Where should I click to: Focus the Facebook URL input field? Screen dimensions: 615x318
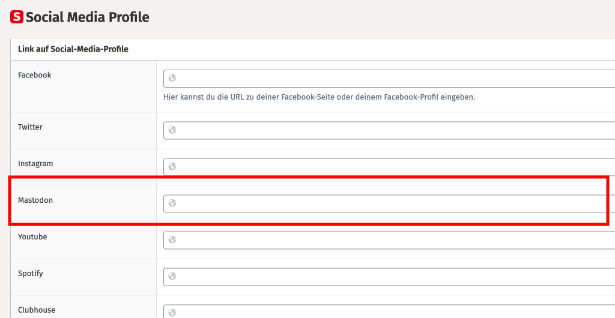390,79
